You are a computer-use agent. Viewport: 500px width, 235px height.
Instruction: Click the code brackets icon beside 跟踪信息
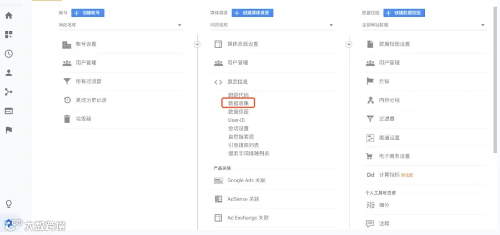coord(218,82)
